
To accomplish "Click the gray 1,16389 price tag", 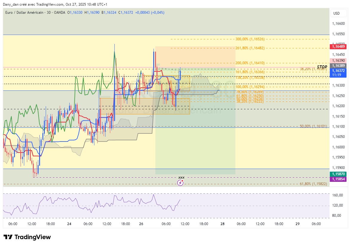I will click(x=338, y=65).
